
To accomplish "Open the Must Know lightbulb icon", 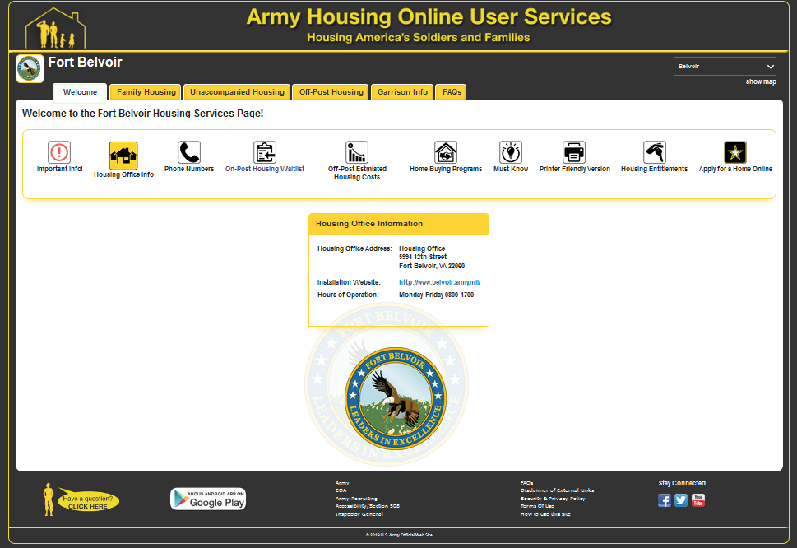I will click(x=511, y=152).
